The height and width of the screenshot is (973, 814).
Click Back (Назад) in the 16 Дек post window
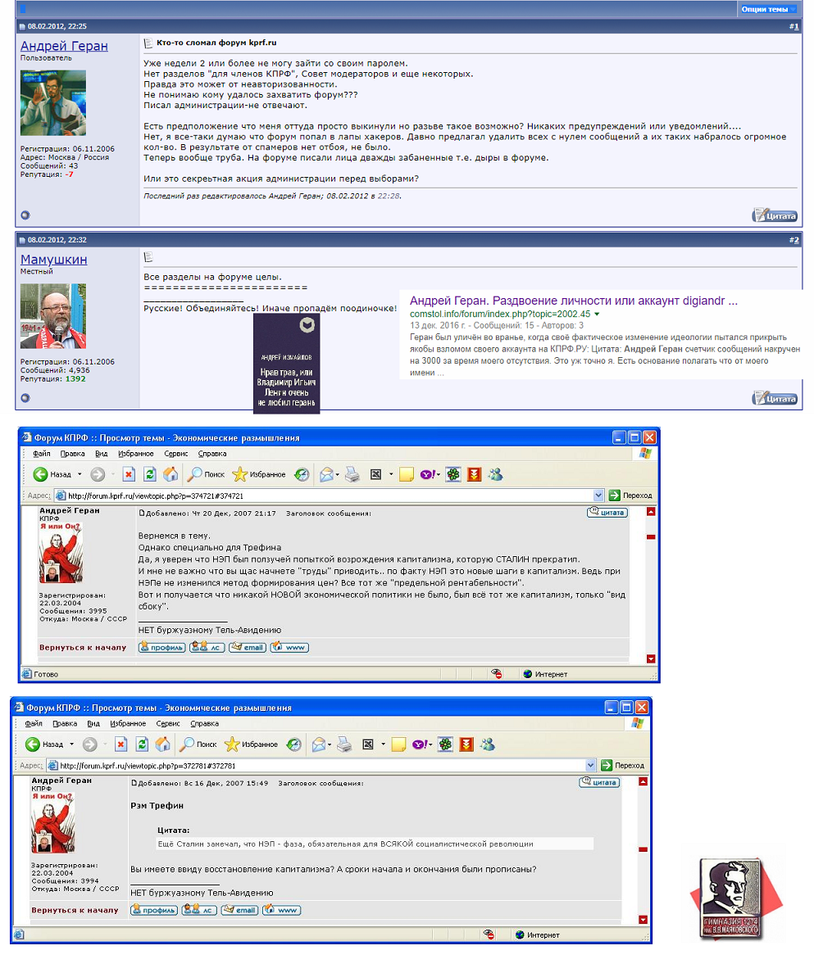click(44, 744)
